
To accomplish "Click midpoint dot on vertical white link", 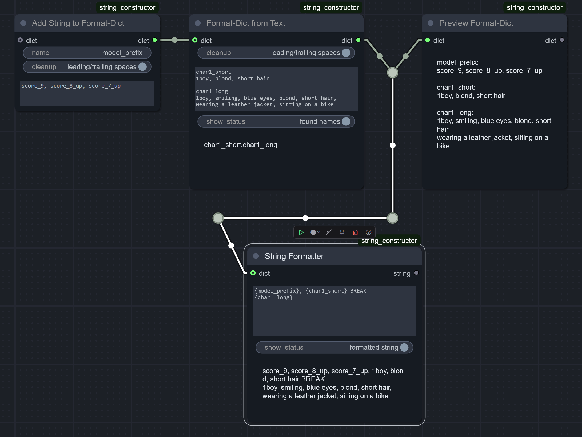I will coord(393,145).
